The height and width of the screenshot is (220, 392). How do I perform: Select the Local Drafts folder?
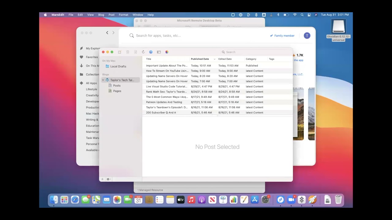[118, 66]
